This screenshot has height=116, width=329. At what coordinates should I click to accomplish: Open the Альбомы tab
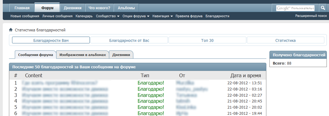126,8
